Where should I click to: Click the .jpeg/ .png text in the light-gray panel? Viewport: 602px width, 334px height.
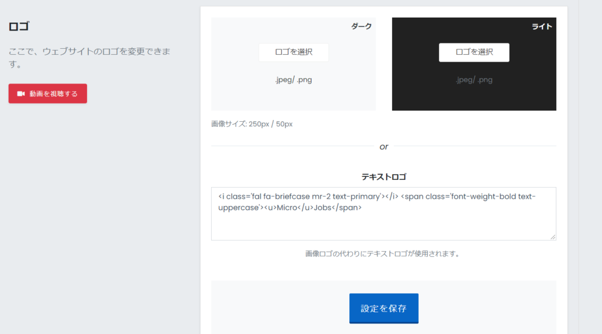point(294,80)
